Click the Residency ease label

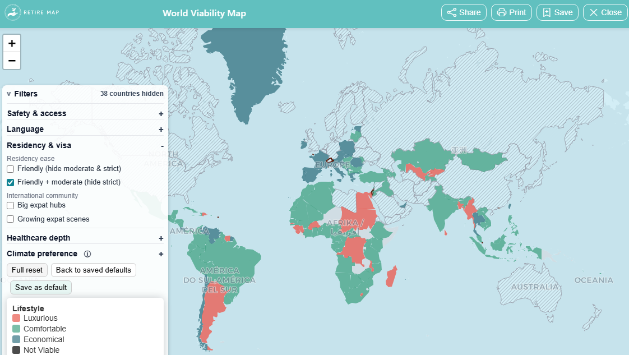tap(30, 159)
